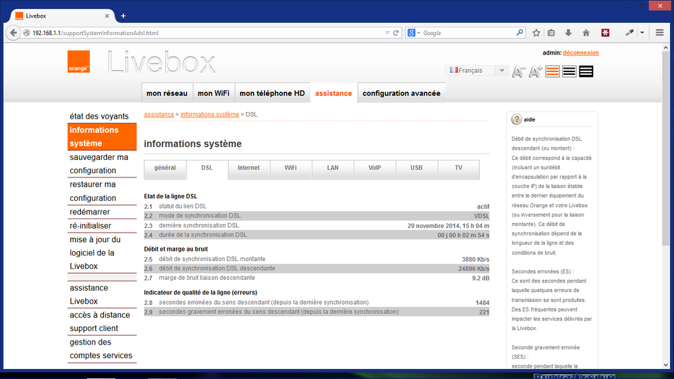Screen dimensions: 674x379
Task: Click the 24896 Kb/s downstream value
Action: [474, 268]
